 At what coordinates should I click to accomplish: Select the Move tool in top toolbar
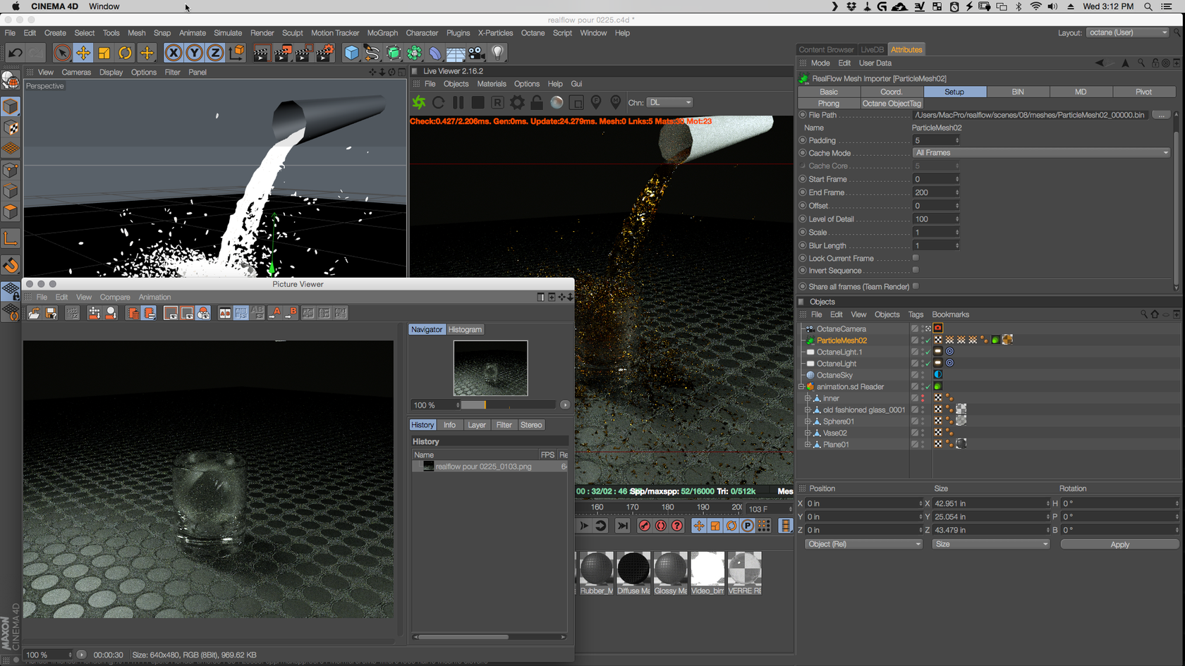83,53
